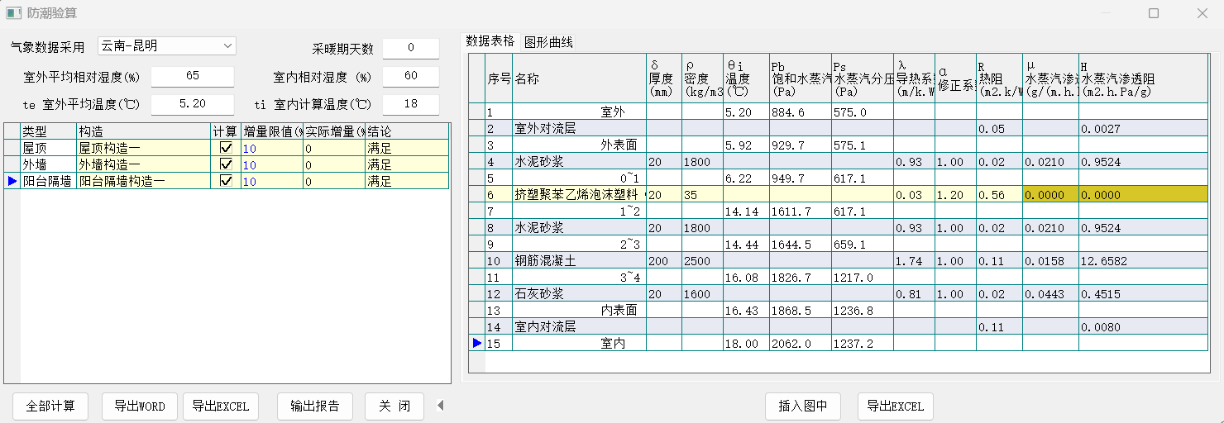This screenshot has height=423, width=1224.
Task: Maximize the 防潮验算 window
Action: pyautogui.click(x=1154, y=13)
